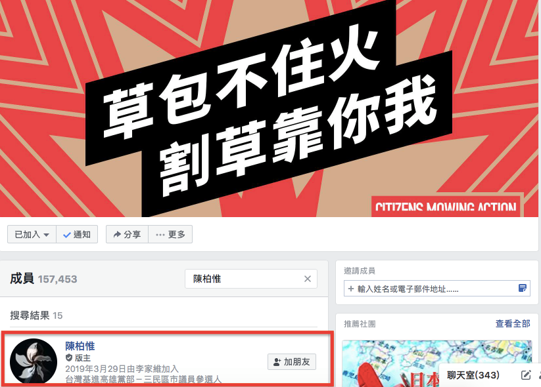Image resolution: width=541 pixels, height=387 pixels.
Task: Click the new message compose icon in chat
Action: [525, 375]
